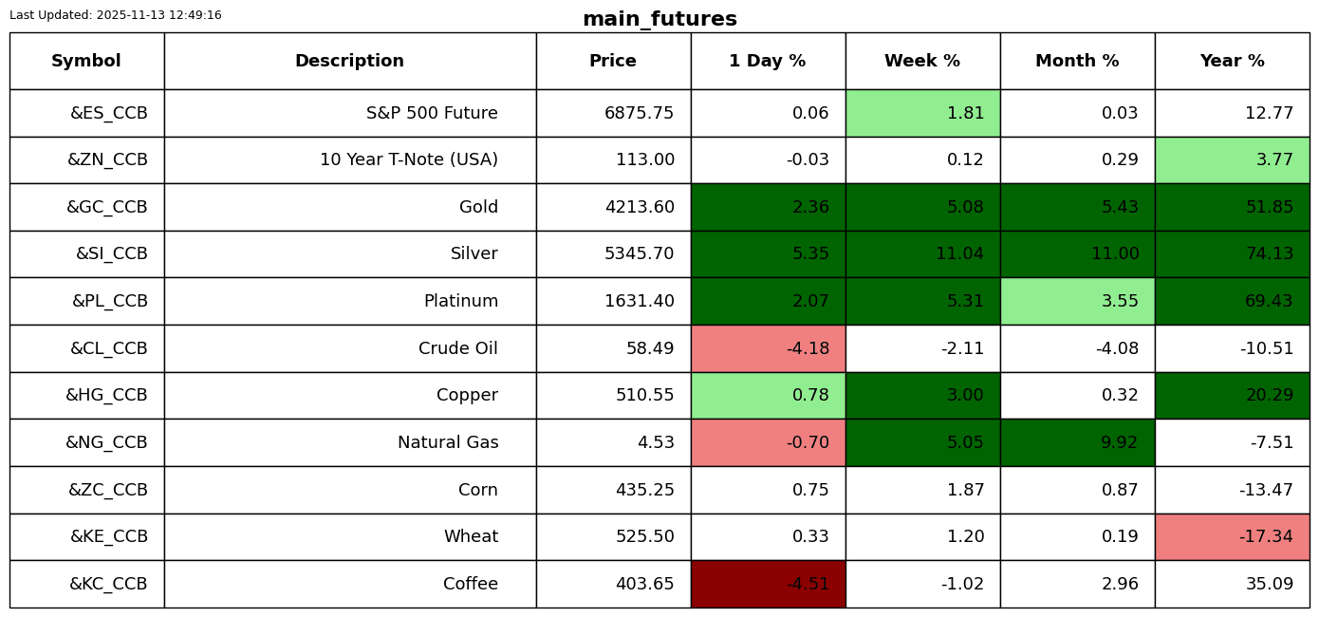Select the Description column header
Image resolution: width=1319 pixels, height=617 pixels.
point(350,61)
